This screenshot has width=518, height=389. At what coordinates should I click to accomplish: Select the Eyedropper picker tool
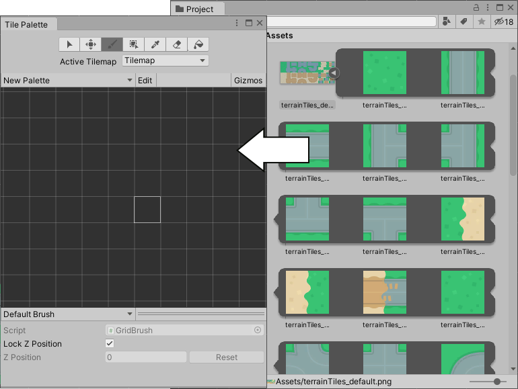pos(155,44)
